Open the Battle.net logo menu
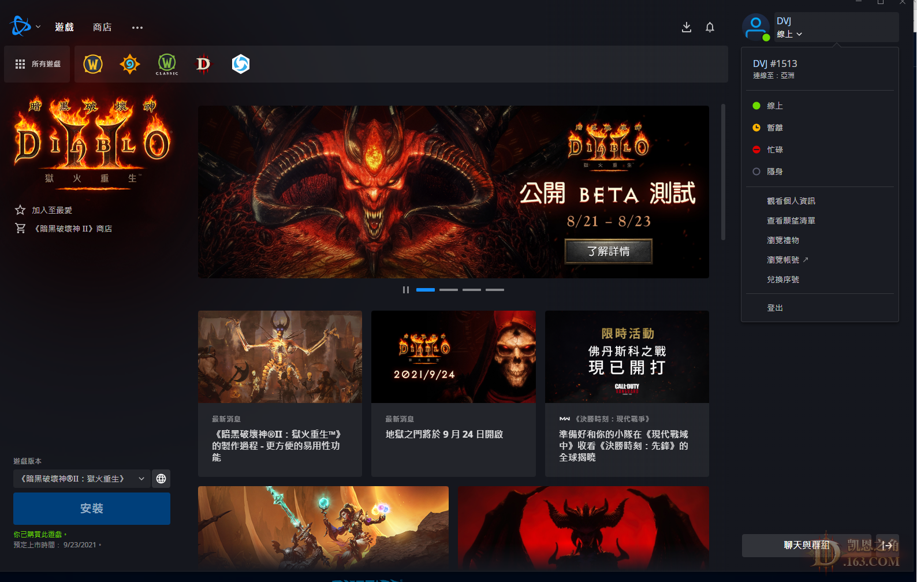The image size is (917, 582). coord(20,27)
